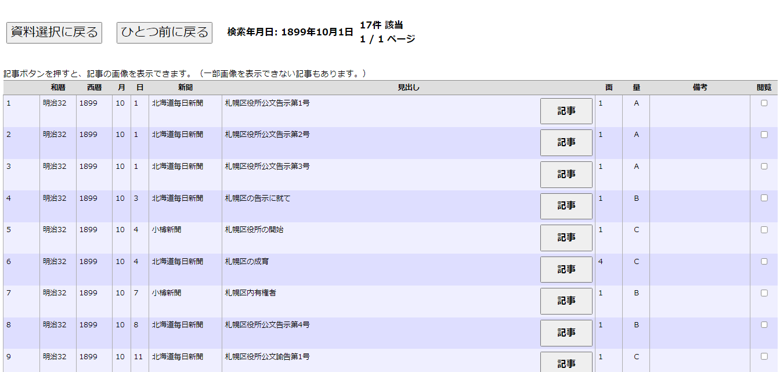780x372 pixels.
Task: Open 記事 for 札幌区役所公文告示第4号
Action: tap(566, 333)
